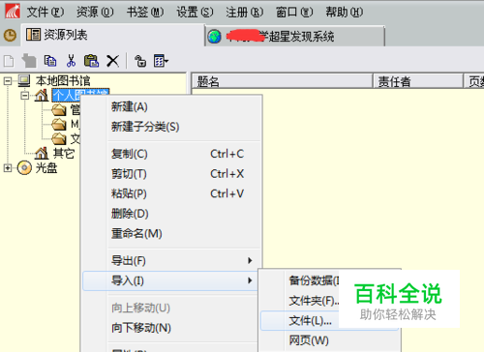Viewport: 484px width, 352px height.
Task: Click the gray new-category toolbar icon
Action: 29,61
